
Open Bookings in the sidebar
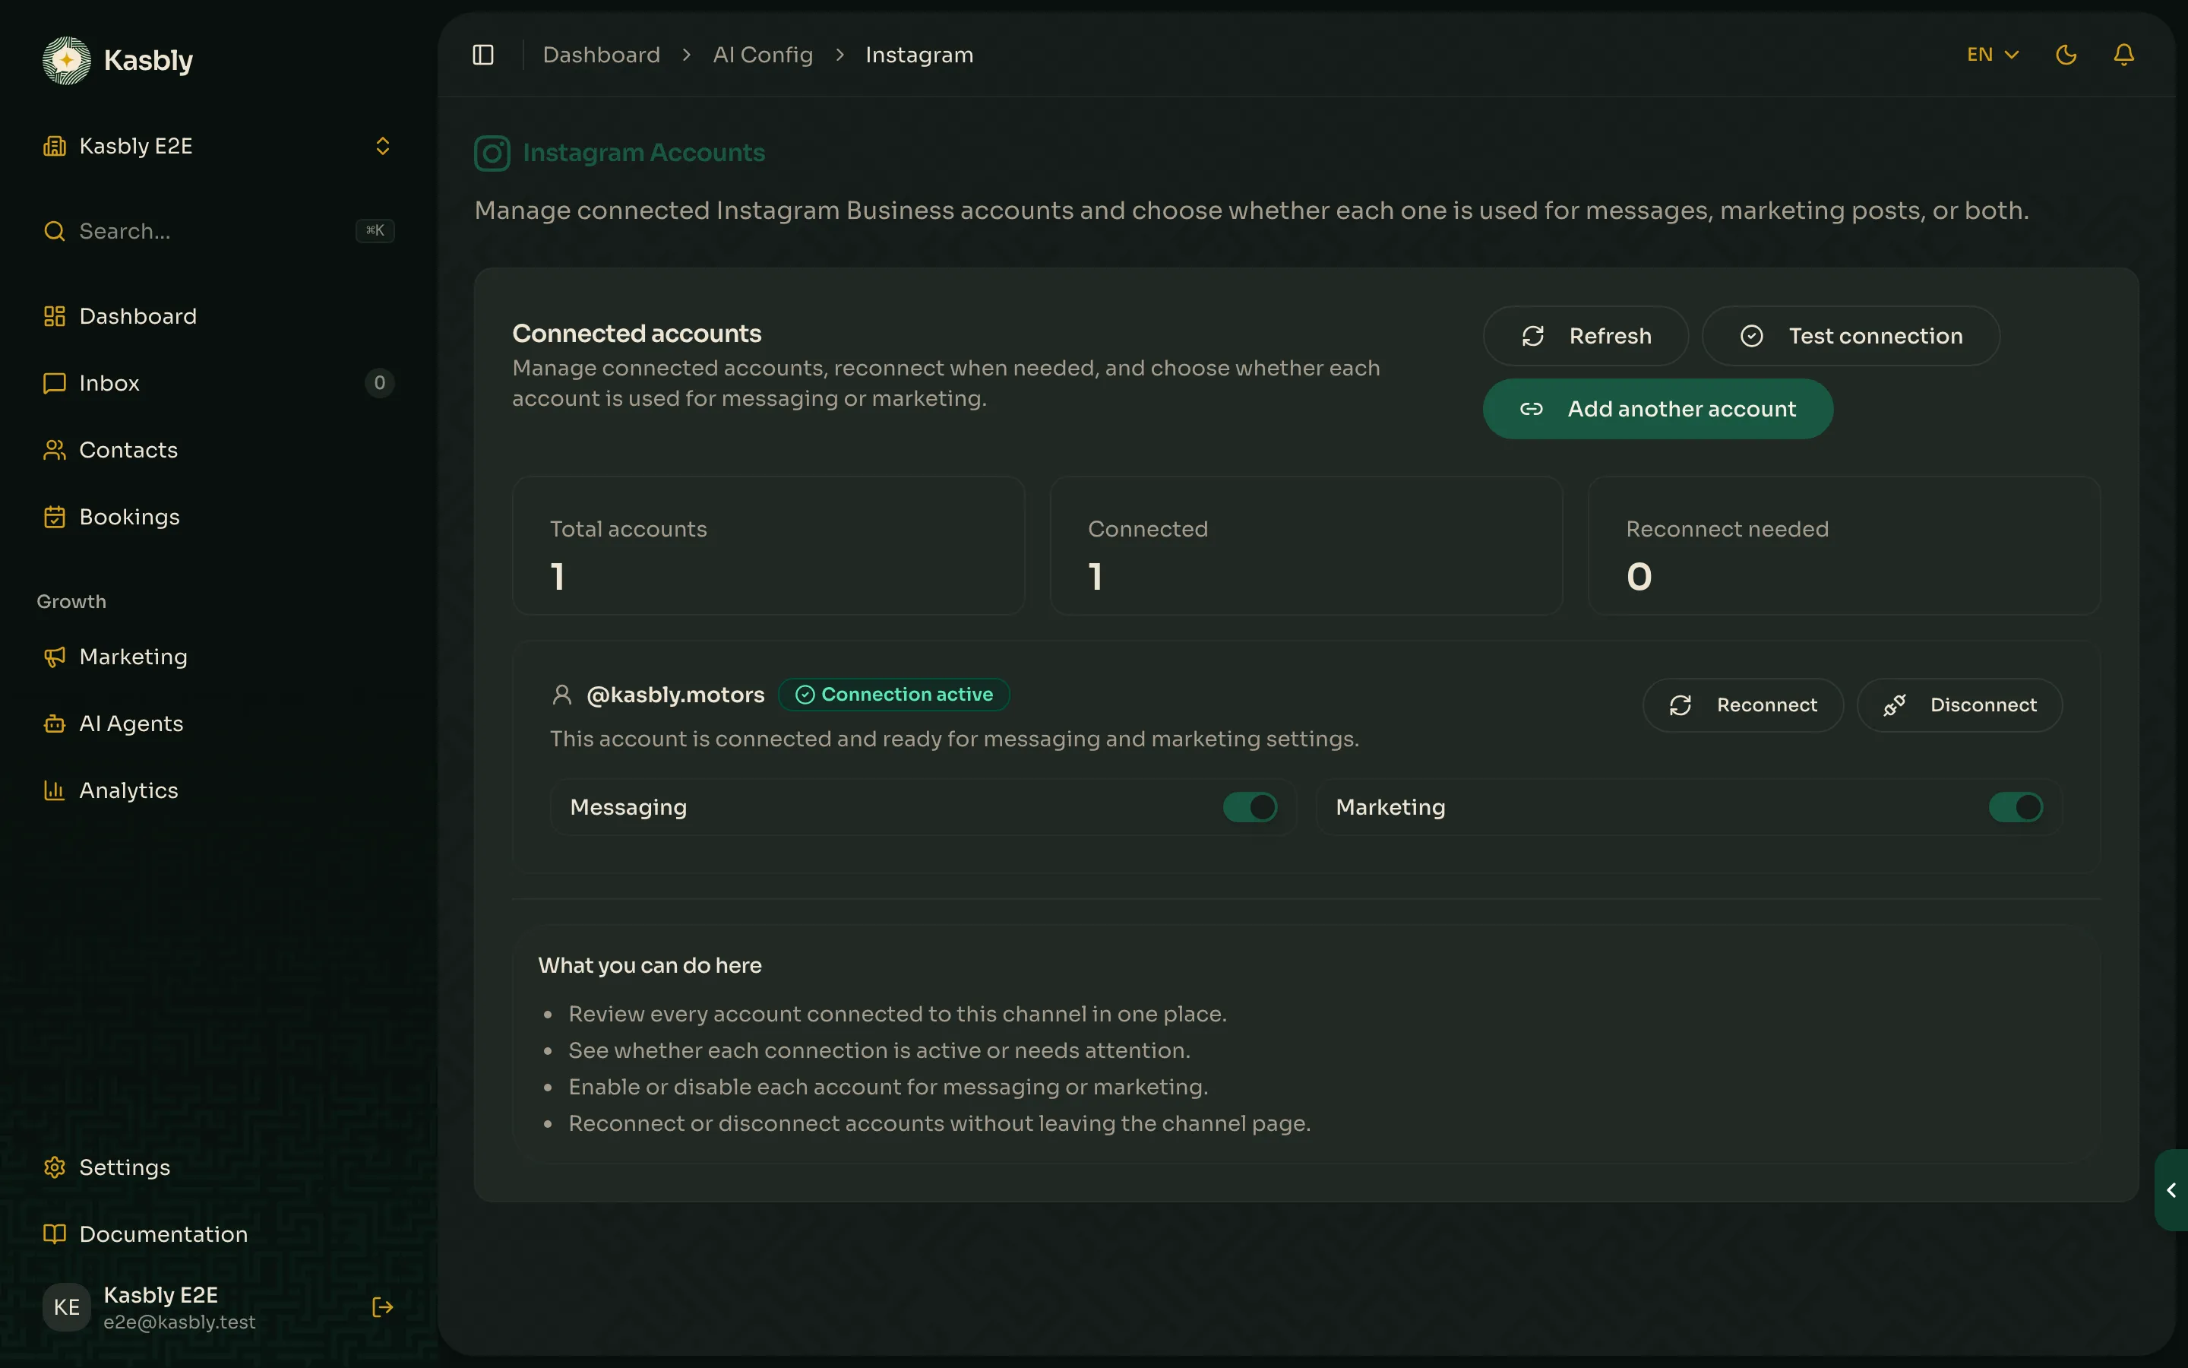219,517
